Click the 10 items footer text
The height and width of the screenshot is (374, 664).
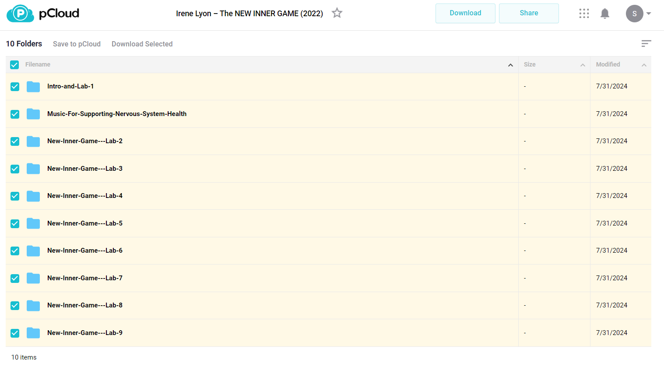coord(24,357)
